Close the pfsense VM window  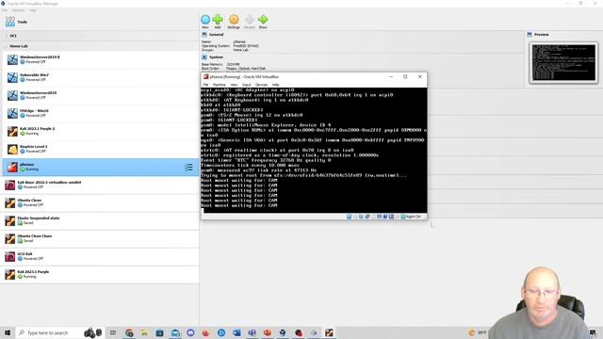tap(419, 77)
